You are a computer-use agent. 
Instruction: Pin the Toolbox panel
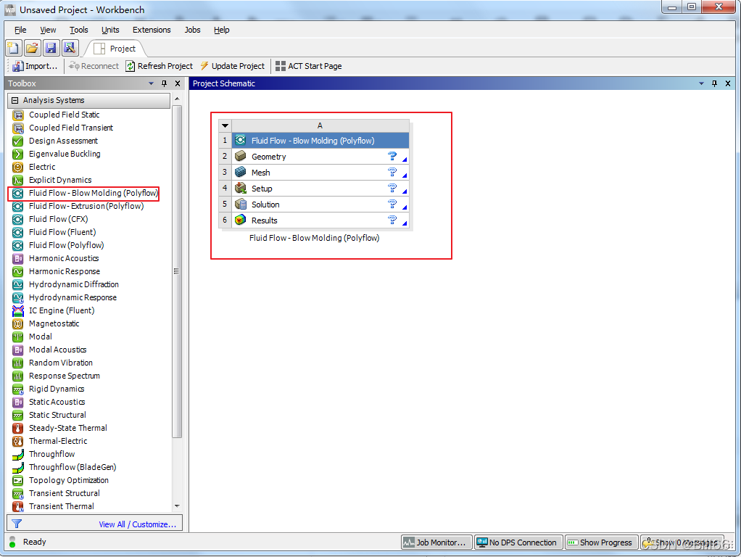pyautogui.click(x=164, y=83)
